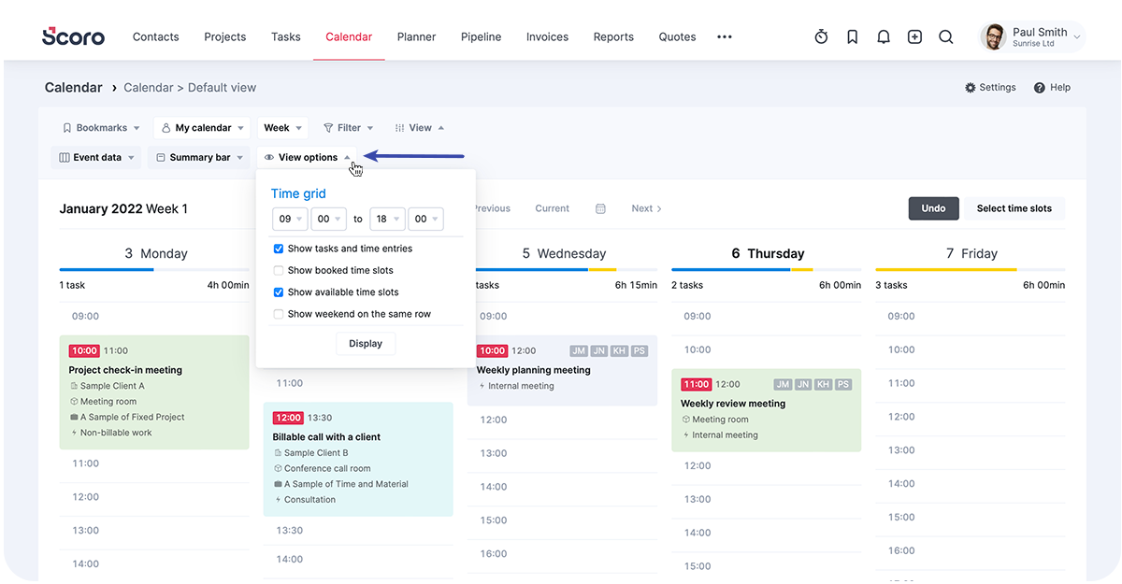Click Friday's yellow summary bar
Image resolution: width=1122 pixels, height=584 pixels.
(946, 269)
